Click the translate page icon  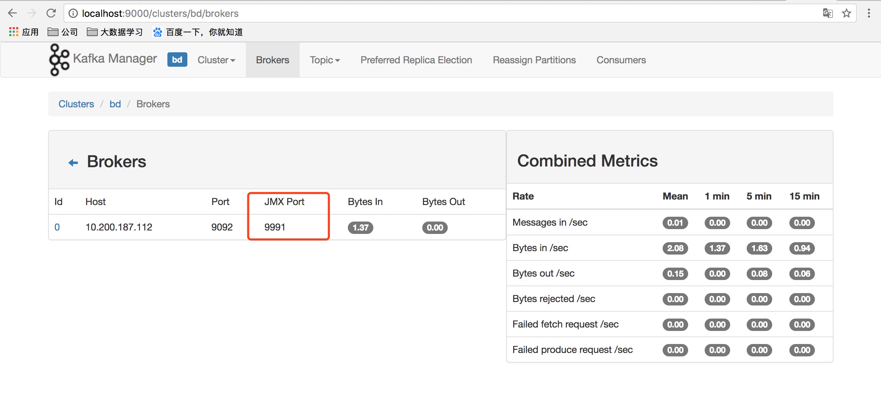pyautogui.click(x=828, y=13)
